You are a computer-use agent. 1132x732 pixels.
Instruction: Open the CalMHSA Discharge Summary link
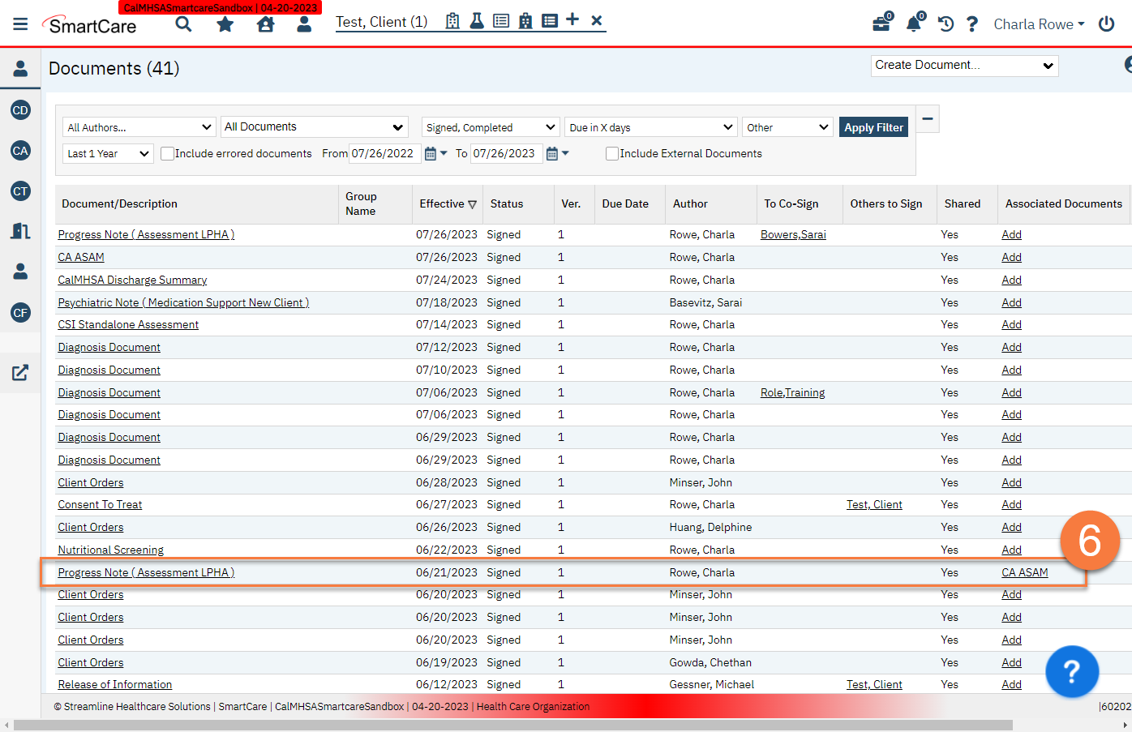pos(132,280)
